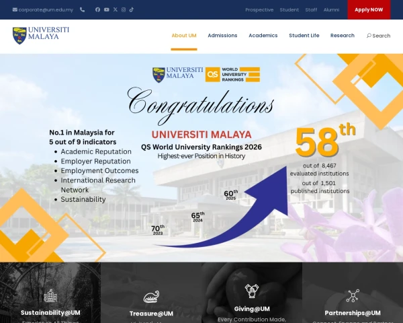The height and width of the screenshot is (323, 403).
Task: Open the Student Life menu
Action: point(304,36)
